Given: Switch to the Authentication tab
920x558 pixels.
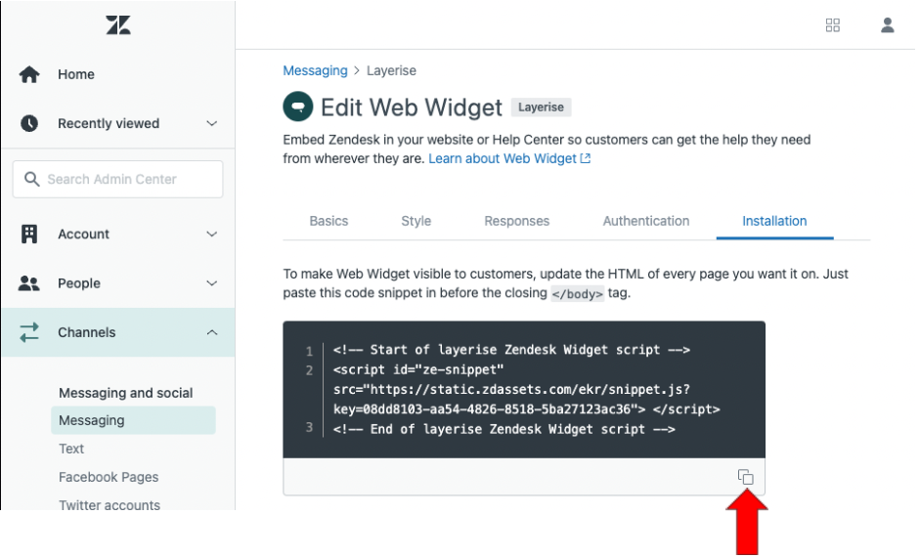Looking at the screenshot, I should [646, 221].
